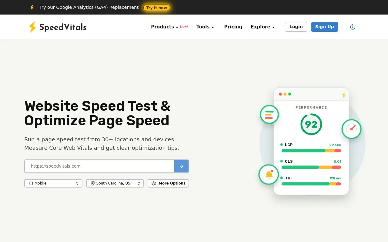Click the '2.2 sec' LCP value
Viewport: 388px width, 242px height.
point(335,145)
